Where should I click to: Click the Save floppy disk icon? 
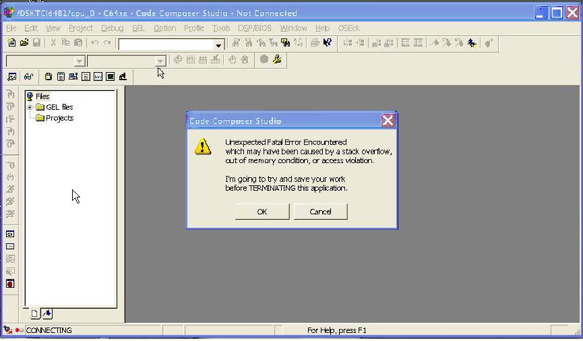tap(36, 42)
